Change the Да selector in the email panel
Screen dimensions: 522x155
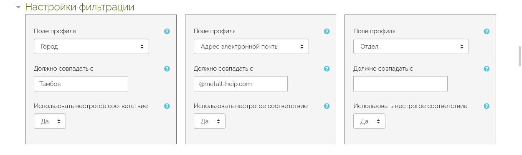tap(210, 121)
